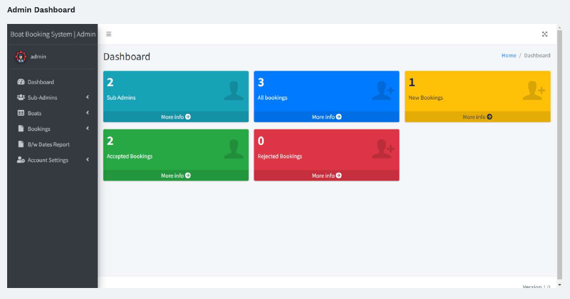Viewport: 570px width, 299px height.
Task: Click the Sub-Admins users icon in sidebar
Action: coord(21,98)
